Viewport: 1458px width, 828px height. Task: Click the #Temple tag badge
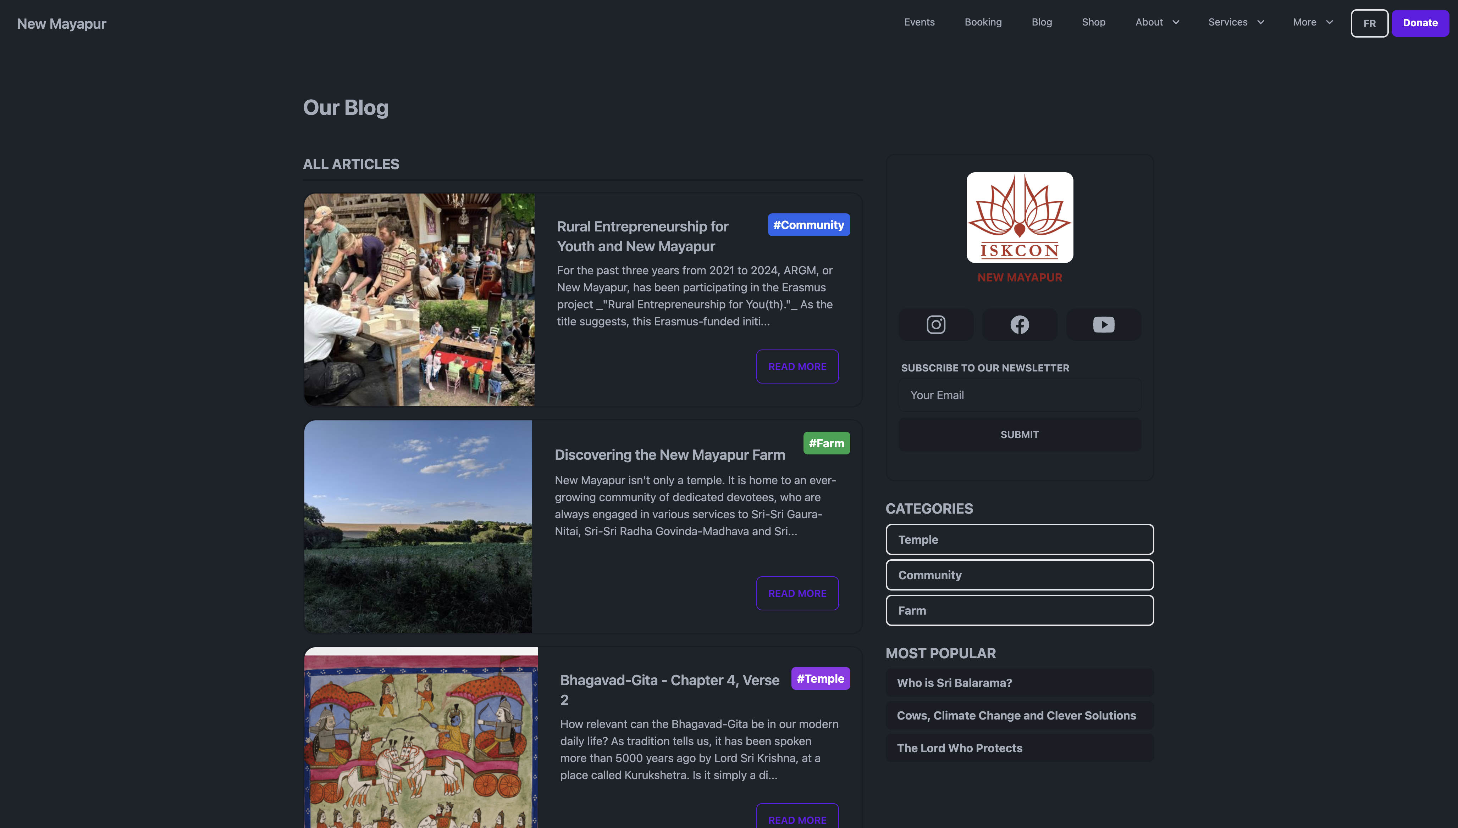820,678
